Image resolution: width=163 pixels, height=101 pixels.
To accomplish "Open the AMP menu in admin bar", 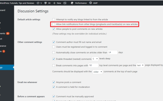I will pyautogui.click(x=93, y=3).
